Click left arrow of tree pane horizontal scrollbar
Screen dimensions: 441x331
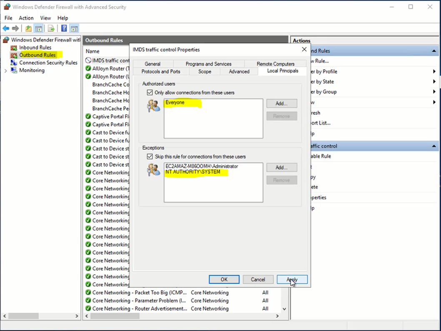pos(5,316)
